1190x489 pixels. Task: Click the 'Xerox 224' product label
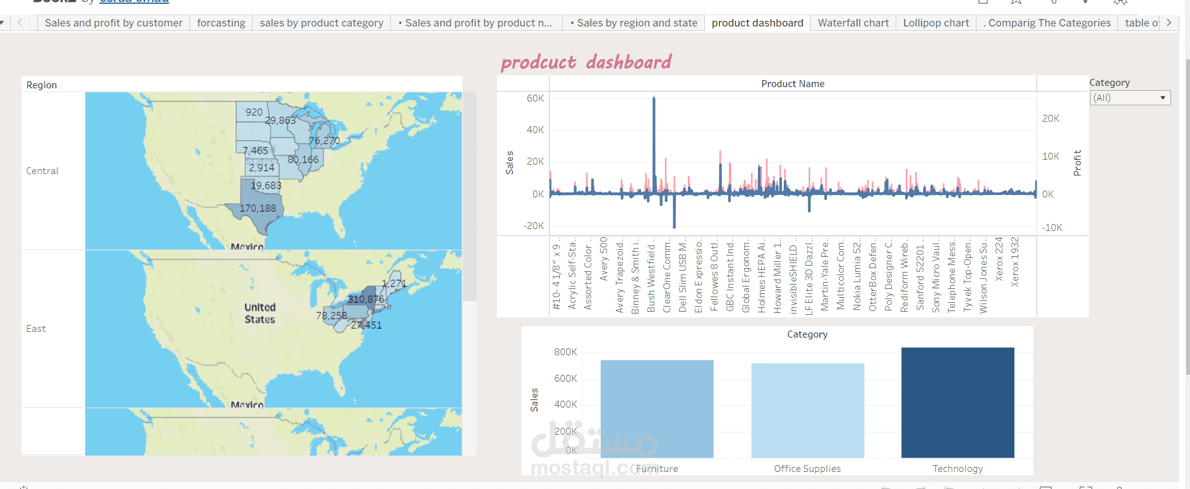click(999, 259)
